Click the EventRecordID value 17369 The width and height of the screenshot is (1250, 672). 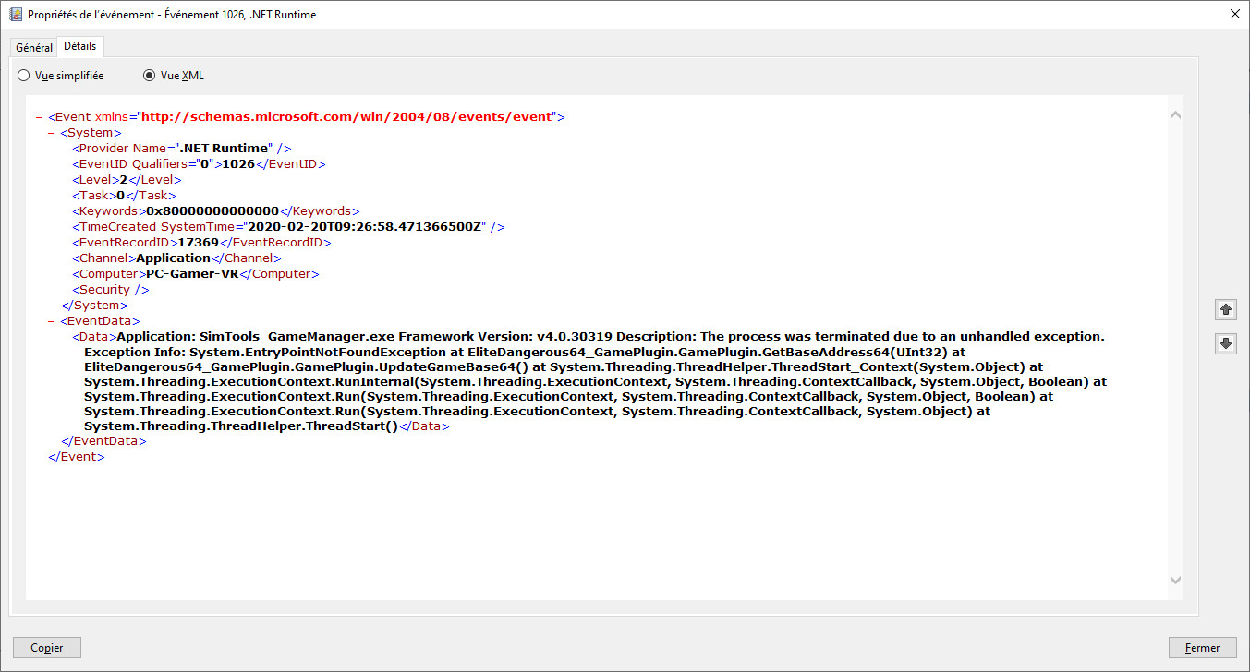(x=198, y=243)
